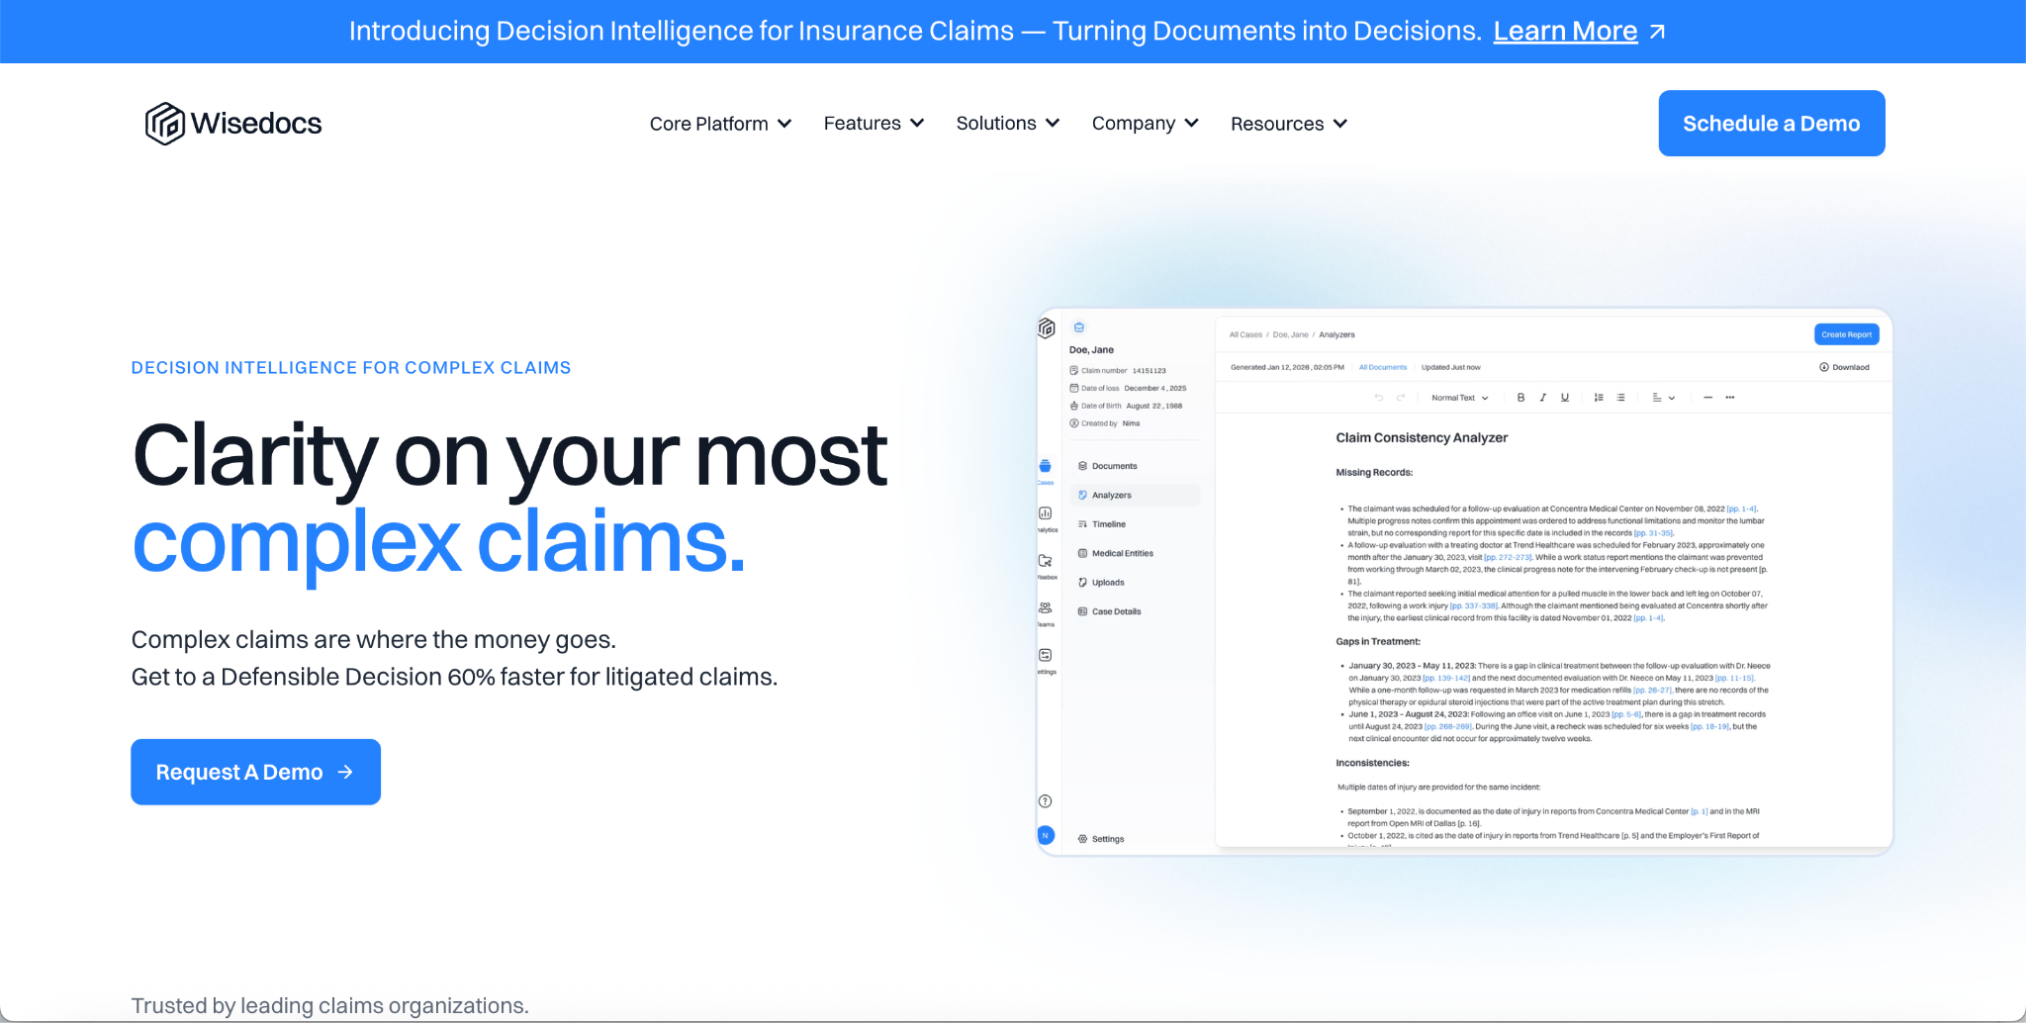This screenshot has height=1023, width=2026.
Task: Select Timeline in the case menu
Action: [x=1102, y=524]
